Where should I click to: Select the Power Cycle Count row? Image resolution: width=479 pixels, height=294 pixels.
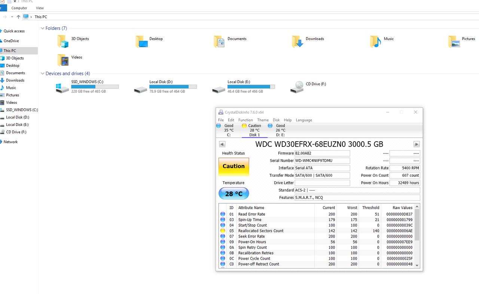[317, 258]
